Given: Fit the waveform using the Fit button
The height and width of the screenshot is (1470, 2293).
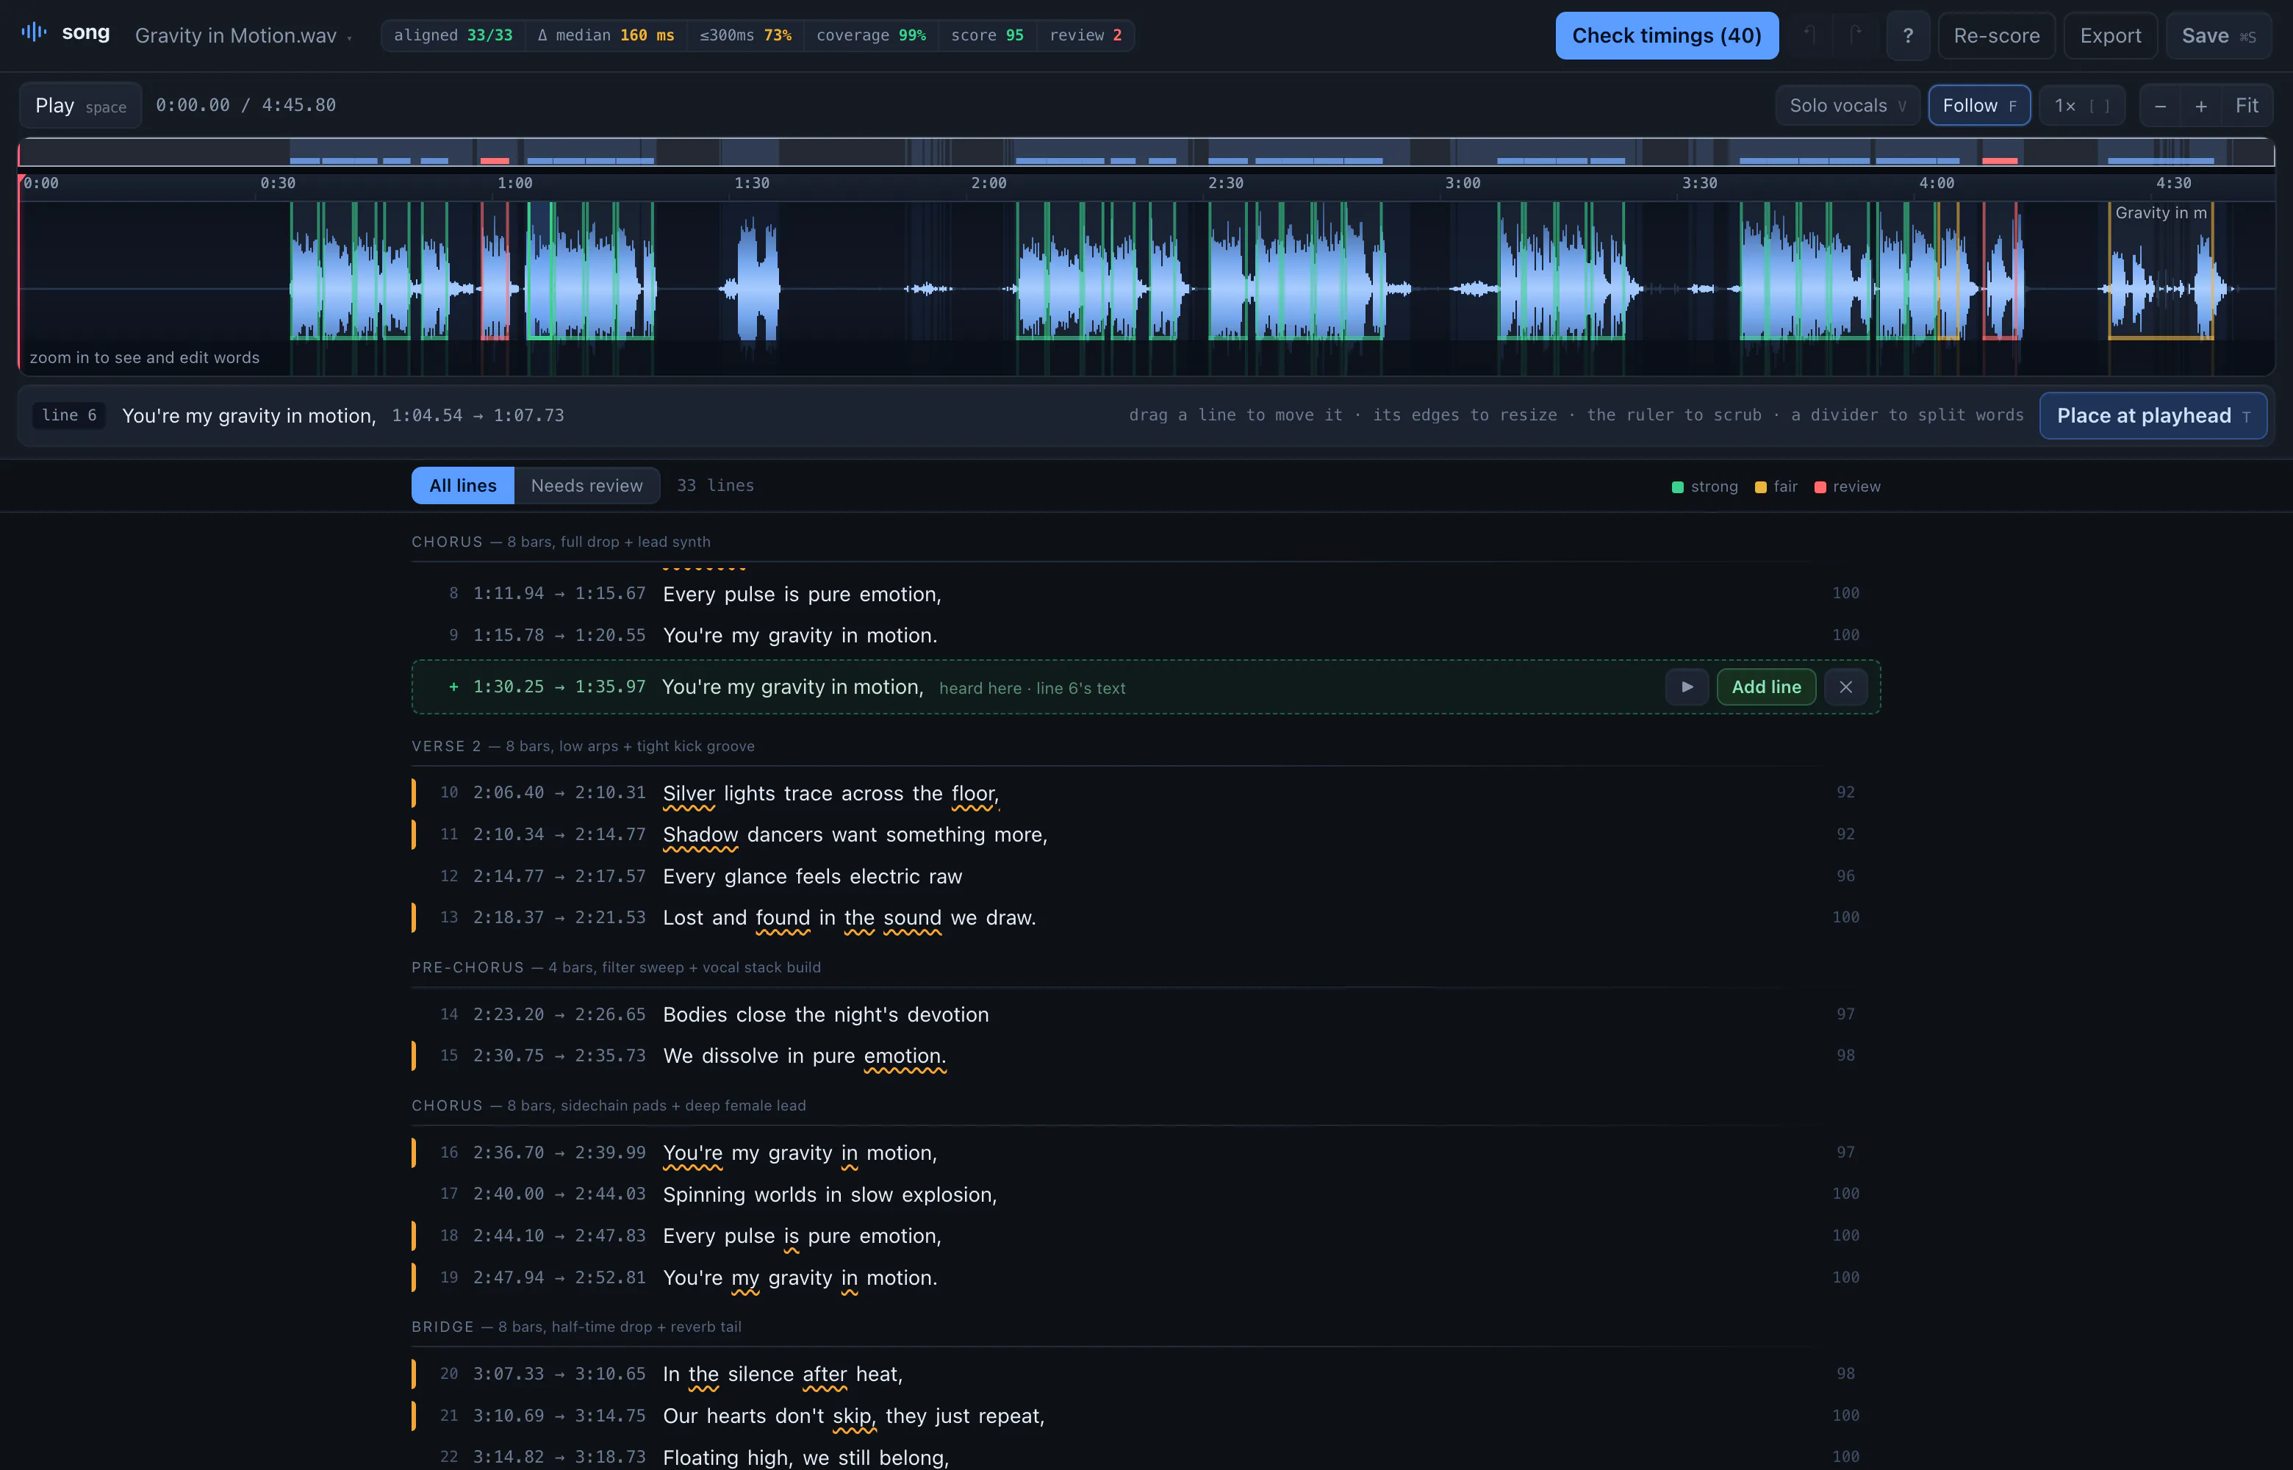Looking at the screenshot, I should coord(2246,106).
